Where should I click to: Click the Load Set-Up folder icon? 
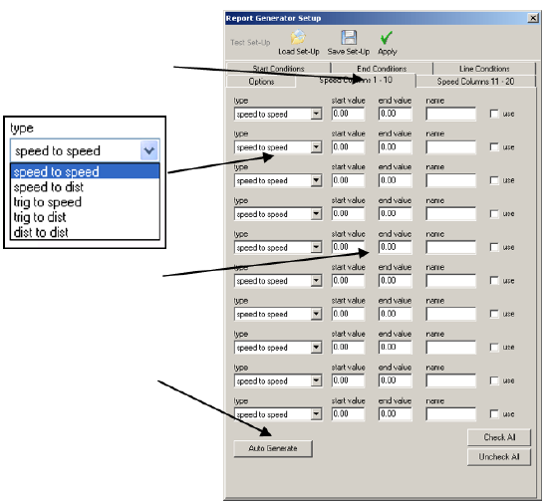298,38
